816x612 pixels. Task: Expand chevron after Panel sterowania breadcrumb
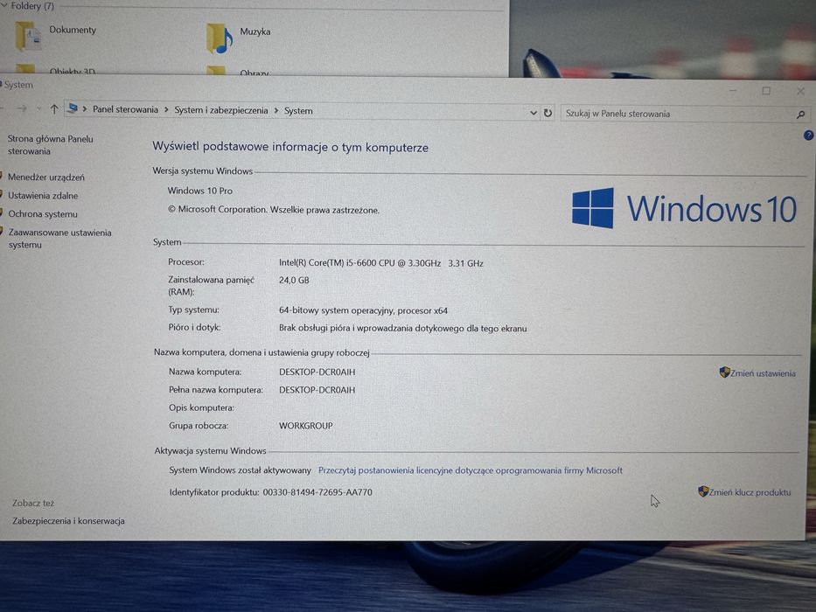tap(166, 110)
